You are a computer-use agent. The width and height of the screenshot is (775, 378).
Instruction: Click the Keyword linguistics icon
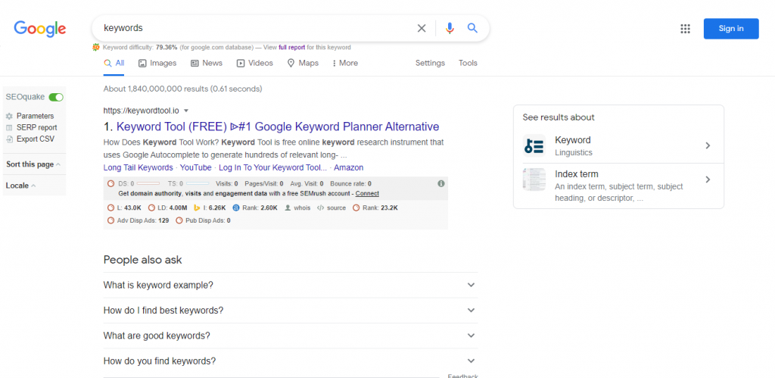[x=534, y=146]
